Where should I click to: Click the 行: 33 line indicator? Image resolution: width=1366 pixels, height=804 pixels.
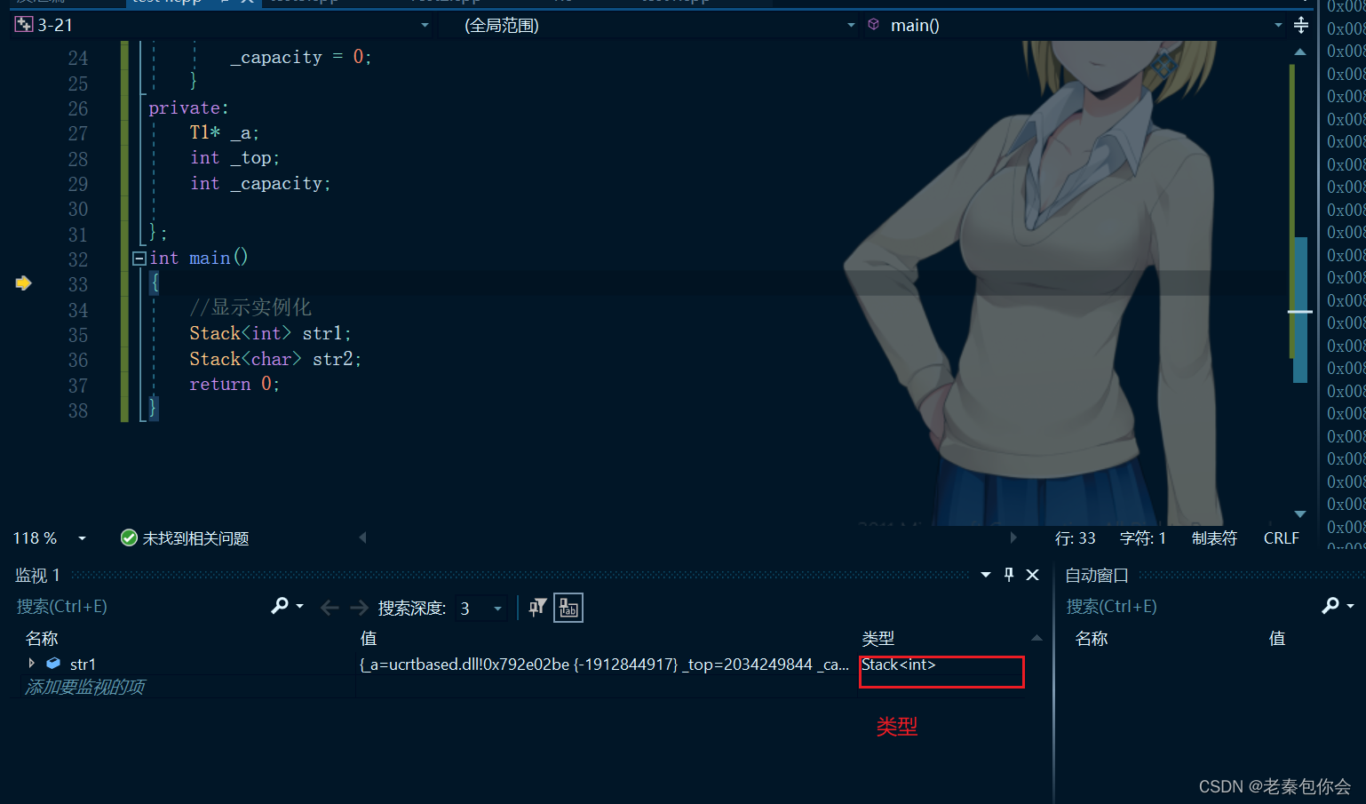pos(1075,538)
